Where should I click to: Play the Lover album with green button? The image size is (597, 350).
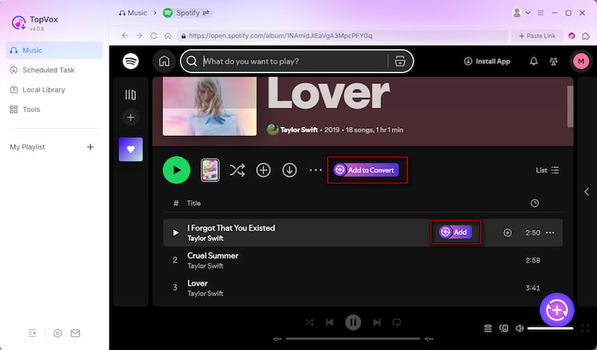coord(176,170)
